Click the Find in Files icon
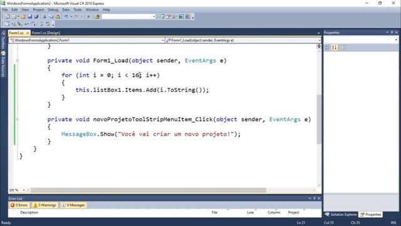The height and width of the screenshot is (226, 401). 97,17
